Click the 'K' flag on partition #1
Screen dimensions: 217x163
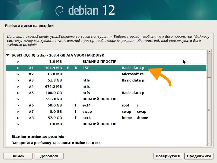(76, 68)
